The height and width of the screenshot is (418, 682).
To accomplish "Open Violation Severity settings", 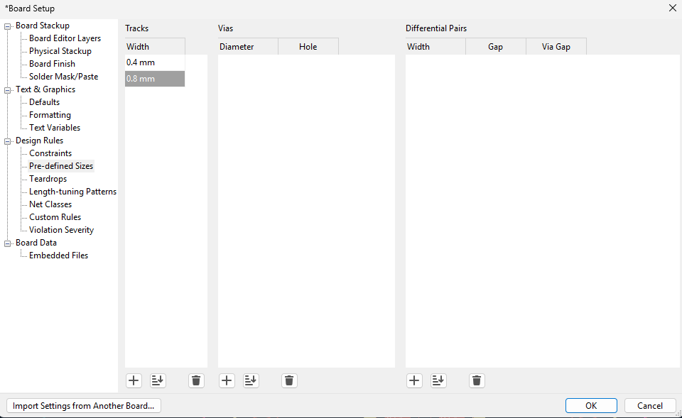I will (61, 230).
